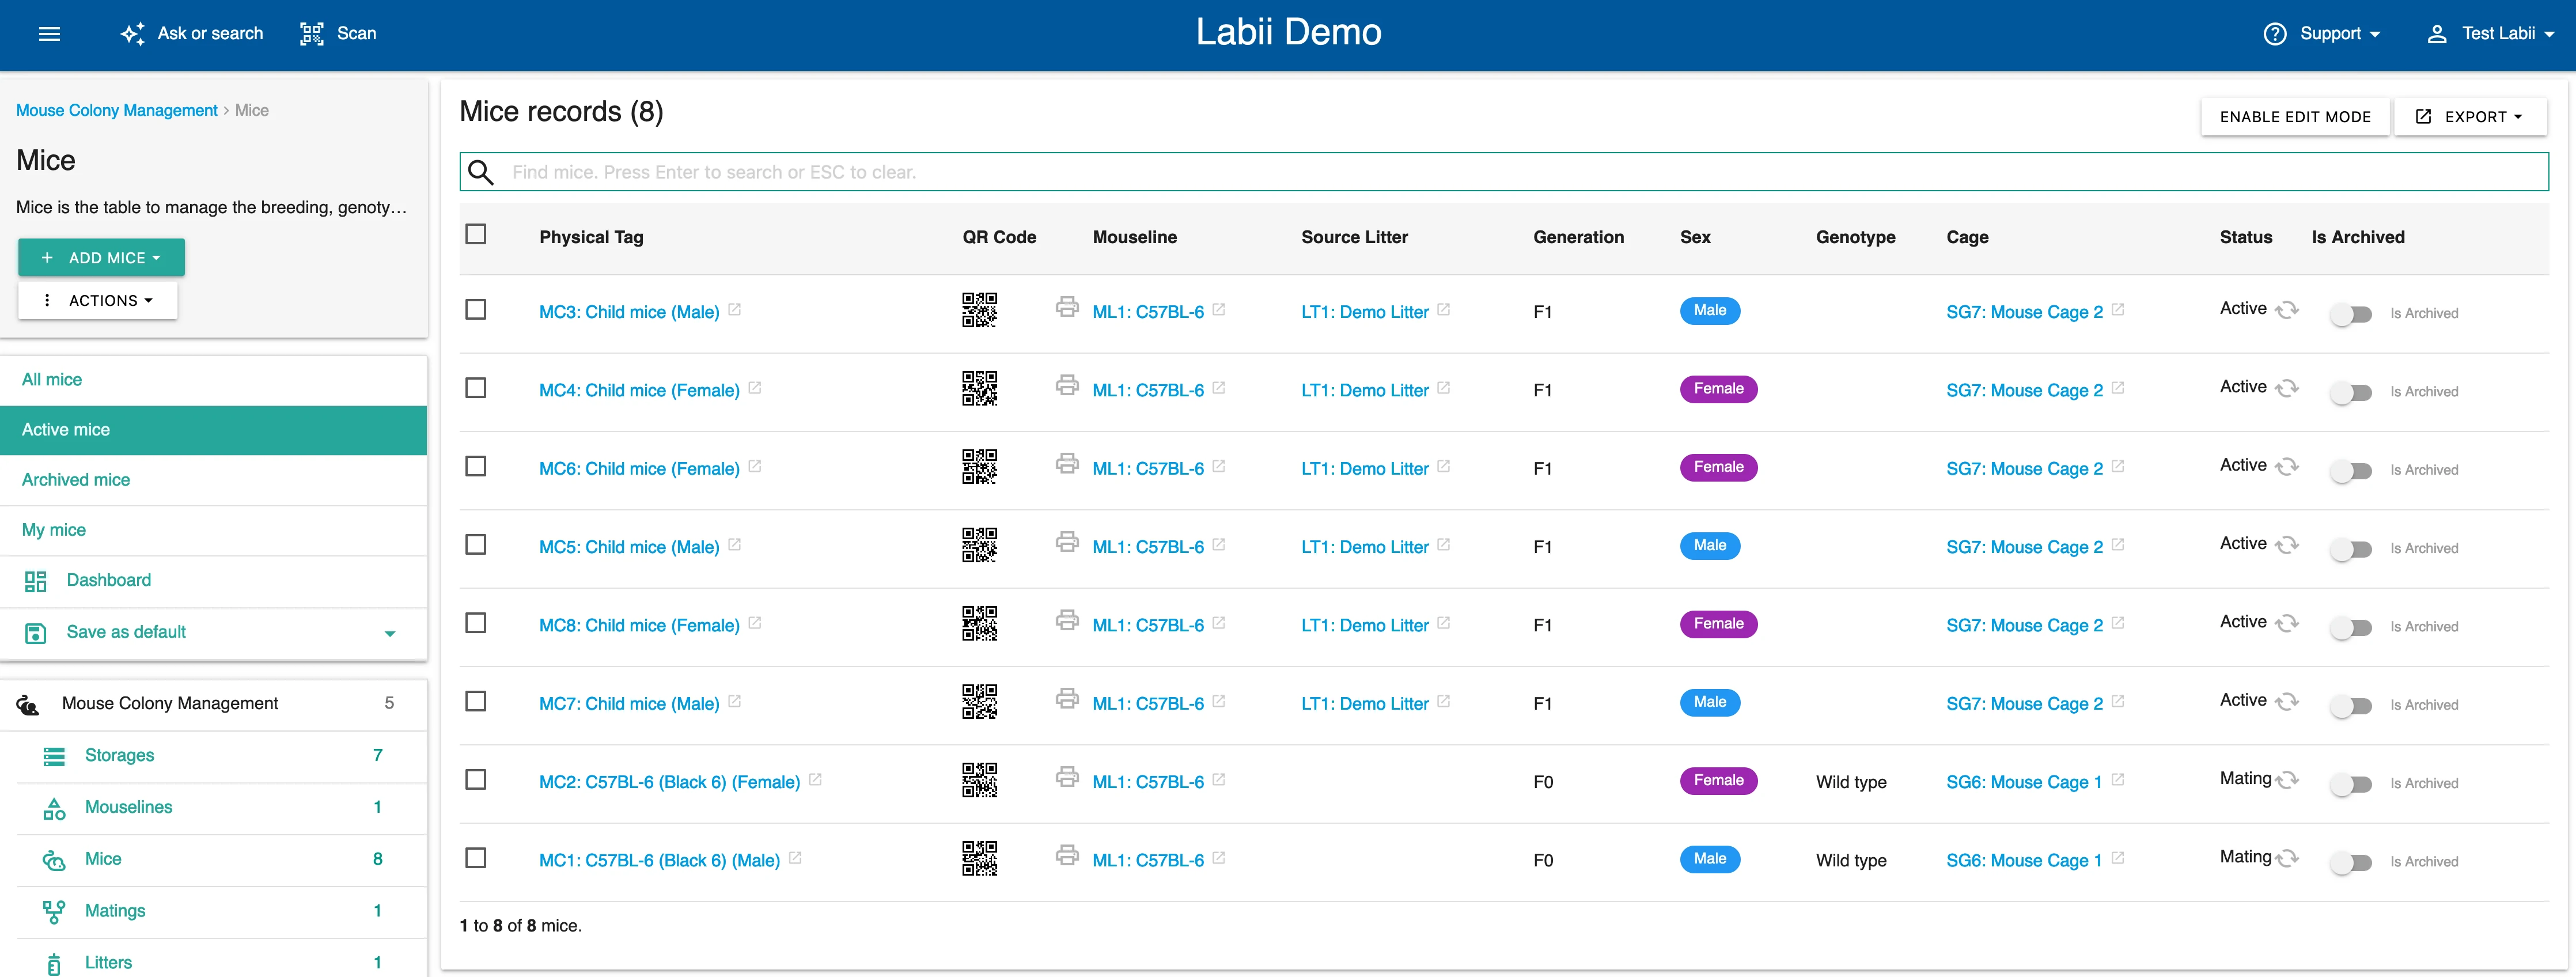Open SG6: Mouse Cage 1 link for MC2
Viewport: 2576px width, 977px height.
(2023, 782)
